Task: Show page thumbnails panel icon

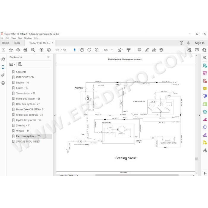Action: pyautogui.click(x=3, y=59)
